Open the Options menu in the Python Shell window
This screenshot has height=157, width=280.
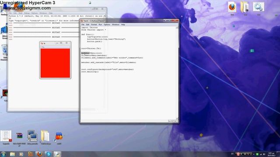pyautogui.click(x=35, y=13)
